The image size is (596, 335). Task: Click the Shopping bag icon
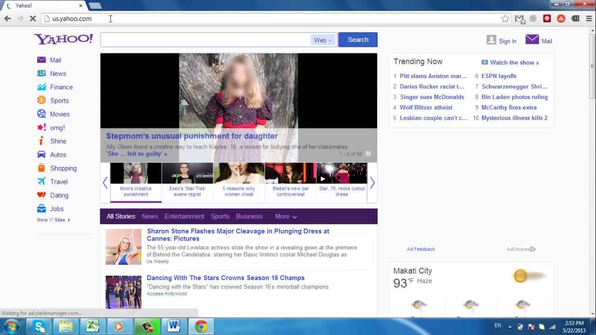point(41,168)
